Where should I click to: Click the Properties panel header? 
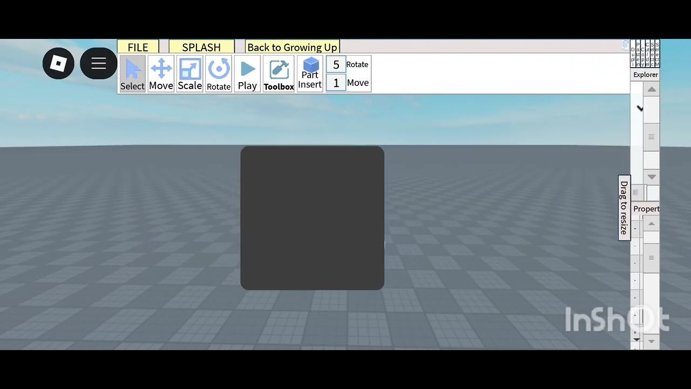(x=646, y=209)
